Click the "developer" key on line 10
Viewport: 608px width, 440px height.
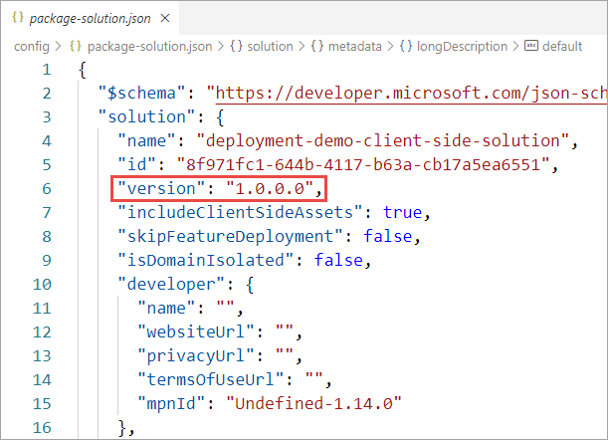[x=171, y=285]
